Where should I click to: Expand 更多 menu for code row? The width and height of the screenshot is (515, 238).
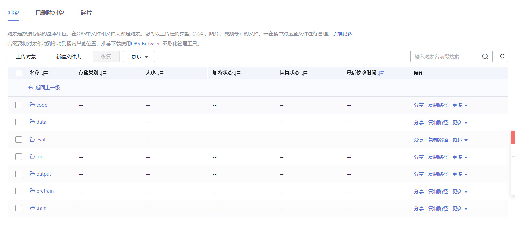(460, 105)
